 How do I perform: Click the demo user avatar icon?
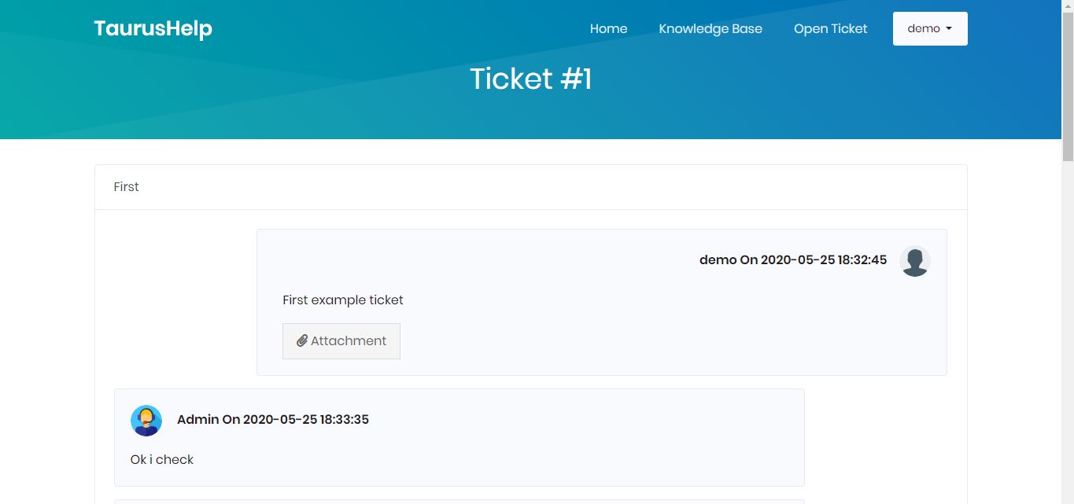[914, 261]
